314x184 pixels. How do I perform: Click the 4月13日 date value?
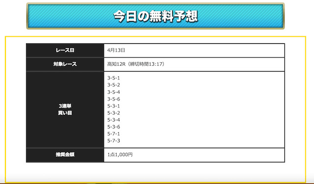(x=116, y=50)
